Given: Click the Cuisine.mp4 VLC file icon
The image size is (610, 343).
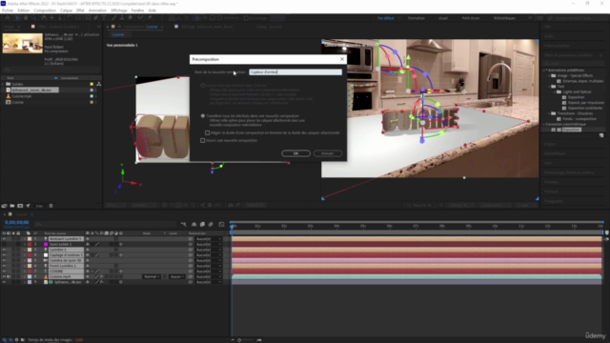Looking at the screenshot, I should click(x=9, y=96).
